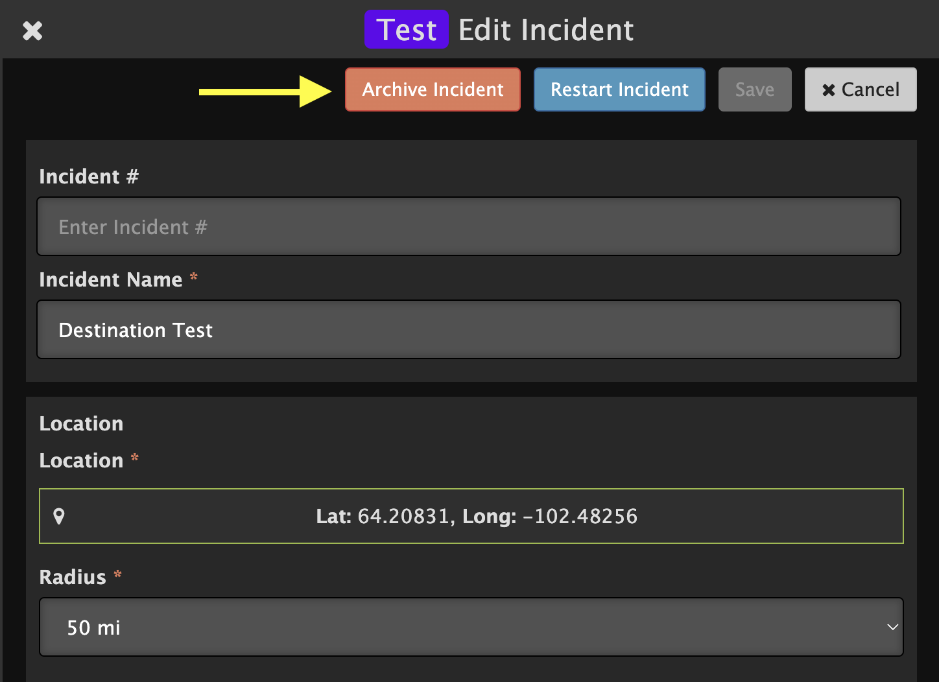This screenshot has width=939, height=682.
Task: Focus the Enter Incident # input field
Action: (469, 226)
